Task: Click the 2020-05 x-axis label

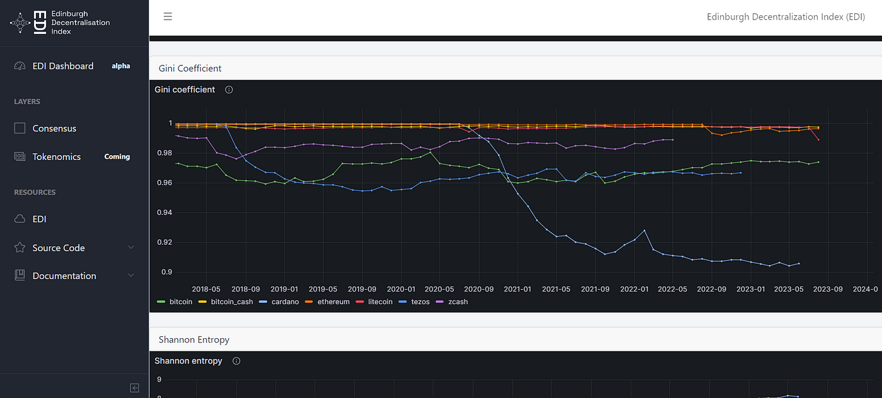Action: click(x=440, y=289)
